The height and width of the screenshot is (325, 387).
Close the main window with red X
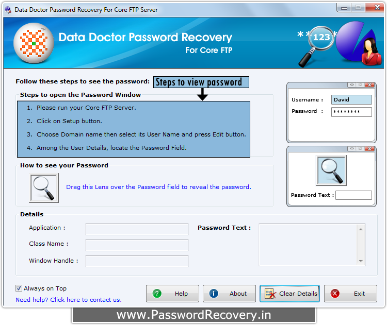point(375,8)
